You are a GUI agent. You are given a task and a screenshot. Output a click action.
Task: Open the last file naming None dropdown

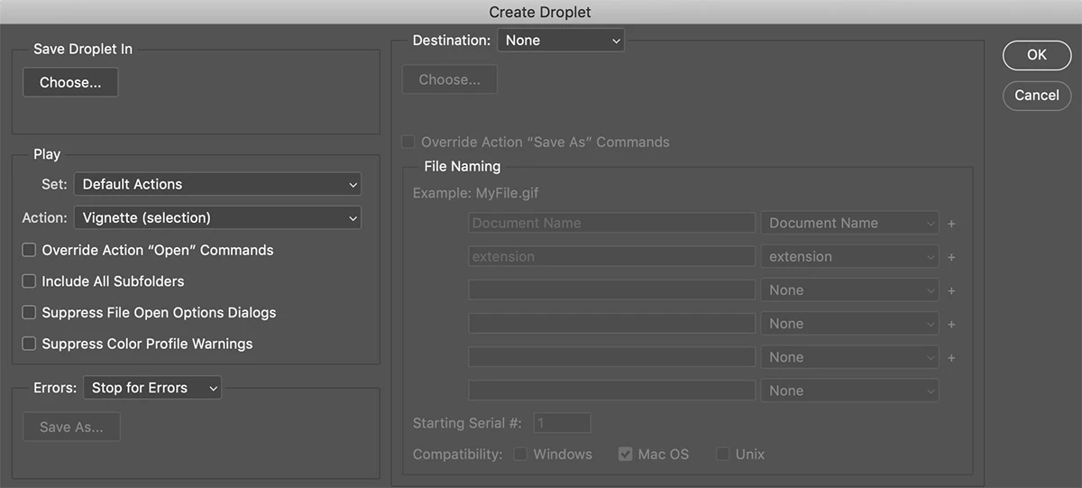tap(850, 391)
